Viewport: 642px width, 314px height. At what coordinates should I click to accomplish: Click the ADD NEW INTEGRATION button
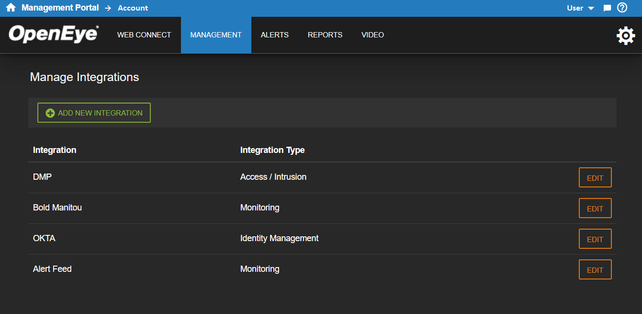(x=94, y=113)
